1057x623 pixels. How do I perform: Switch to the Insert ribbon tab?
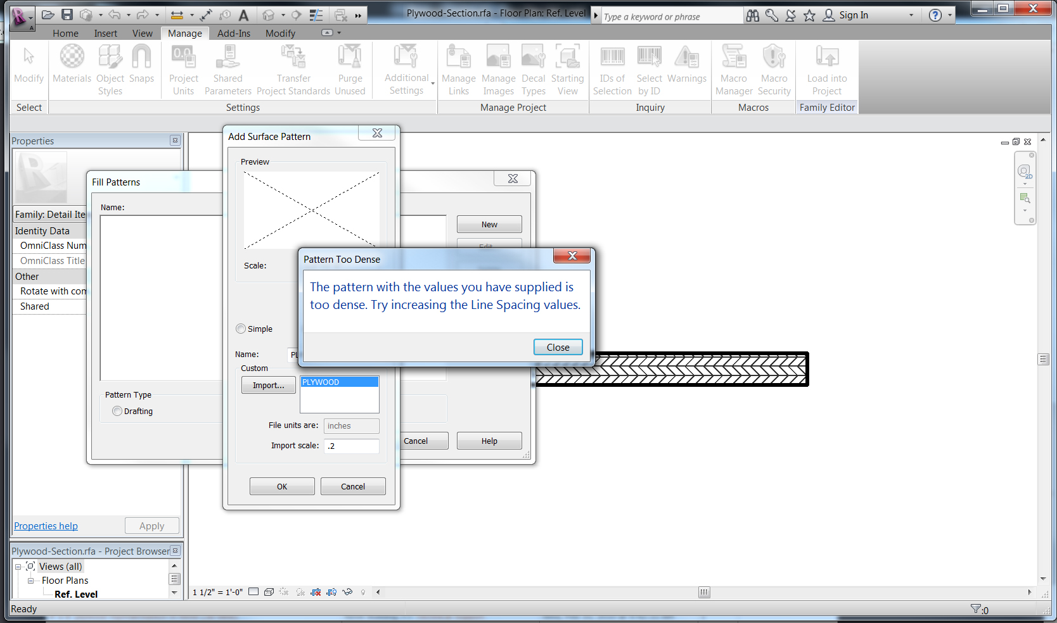tap(105, 34)
